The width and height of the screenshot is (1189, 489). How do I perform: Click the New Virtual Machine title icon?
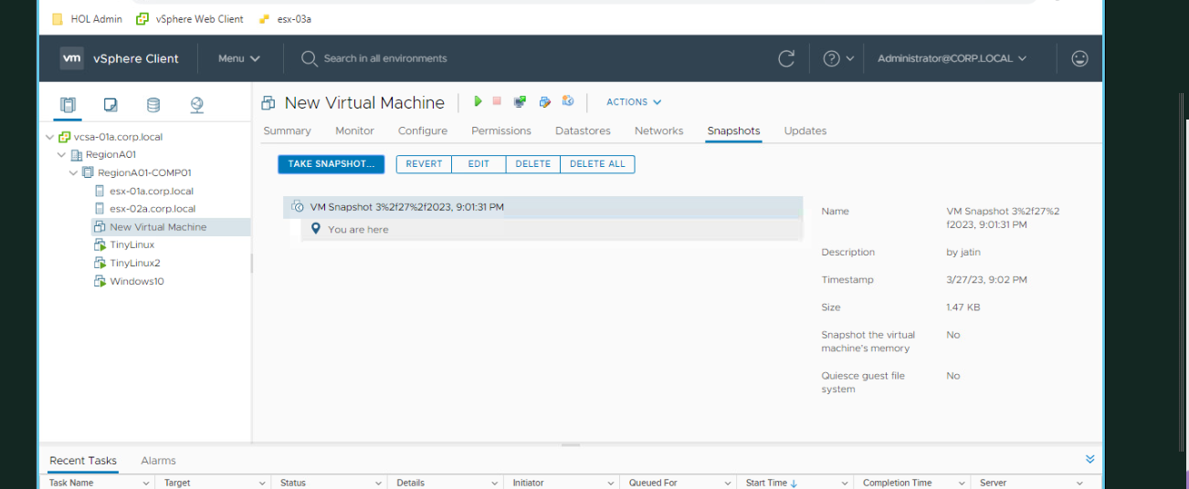pyautogui.click(x=268, y=102)
